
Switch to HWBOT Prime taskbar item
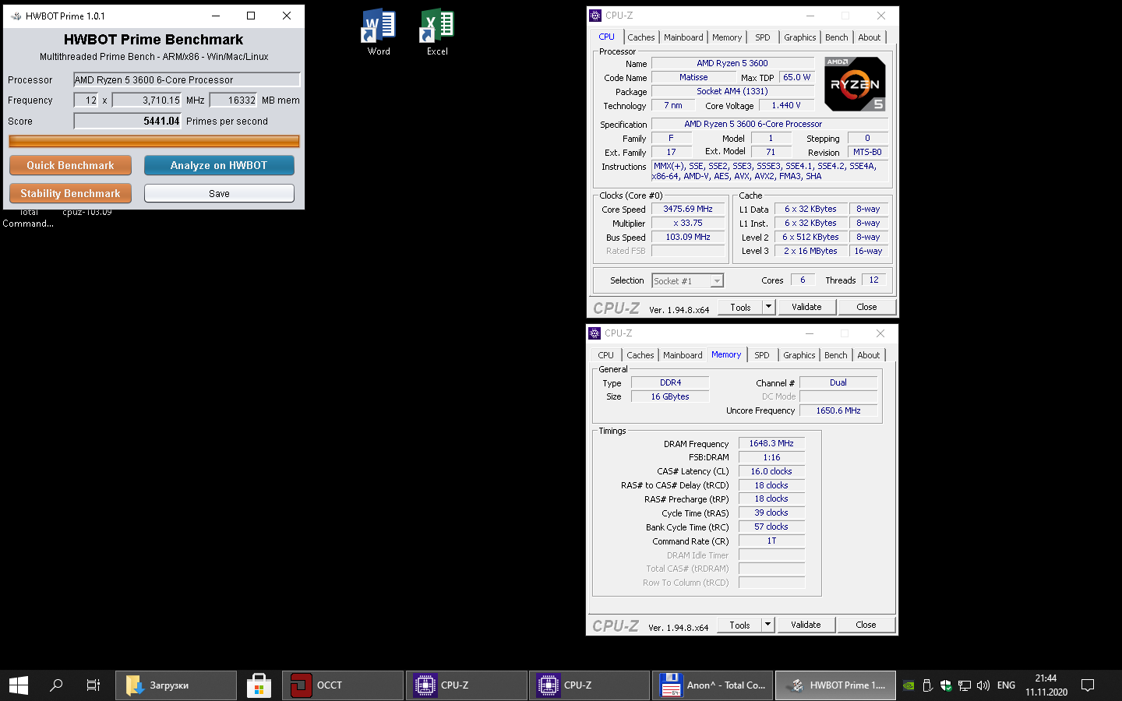click(835, 685)
